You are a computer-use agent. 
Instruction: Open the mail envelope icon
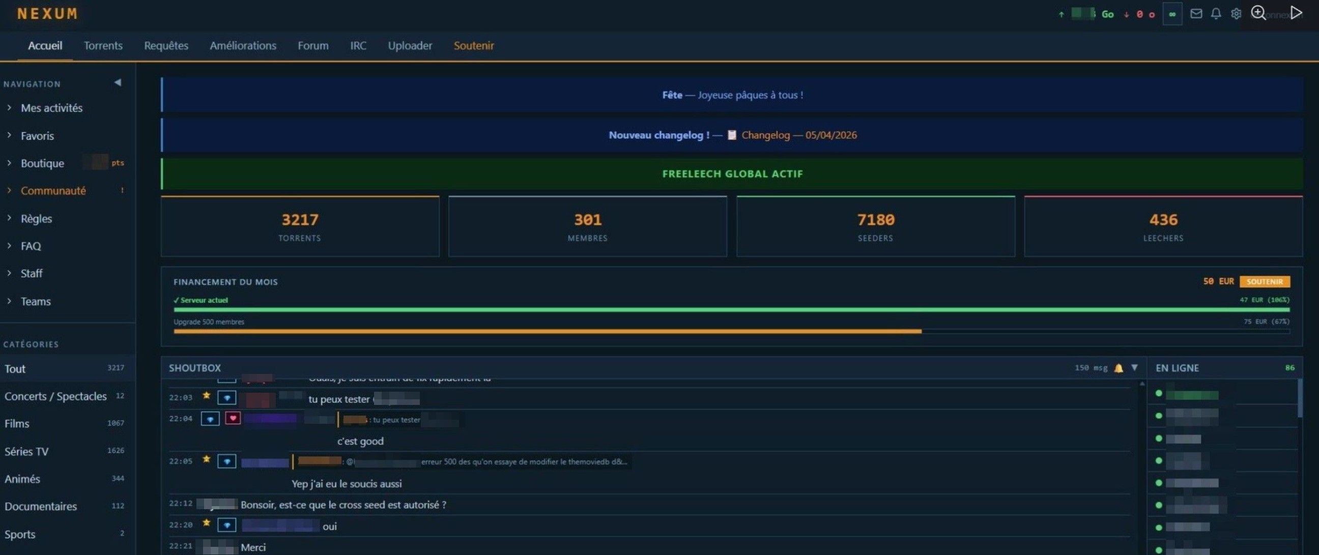point(1196,14)
